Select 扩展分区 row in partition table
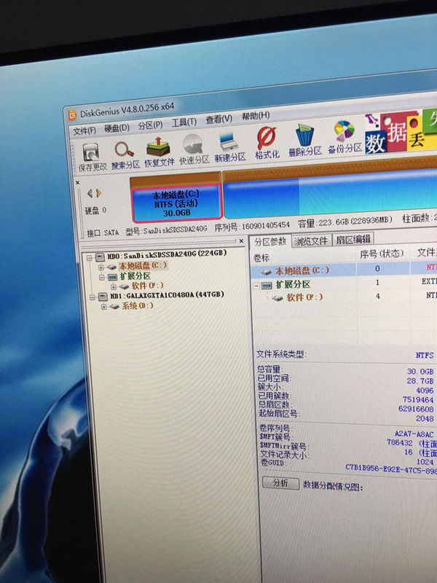Image resolution: width=437 pixels, height=583 pixels. pyautogui.click(x=345, y=283)
